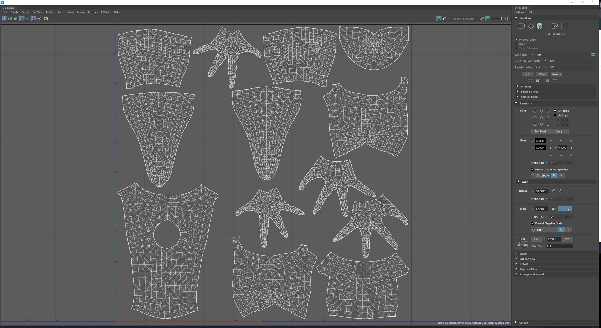
Task: Expand the Select By Type section
Action: [556, 92]
